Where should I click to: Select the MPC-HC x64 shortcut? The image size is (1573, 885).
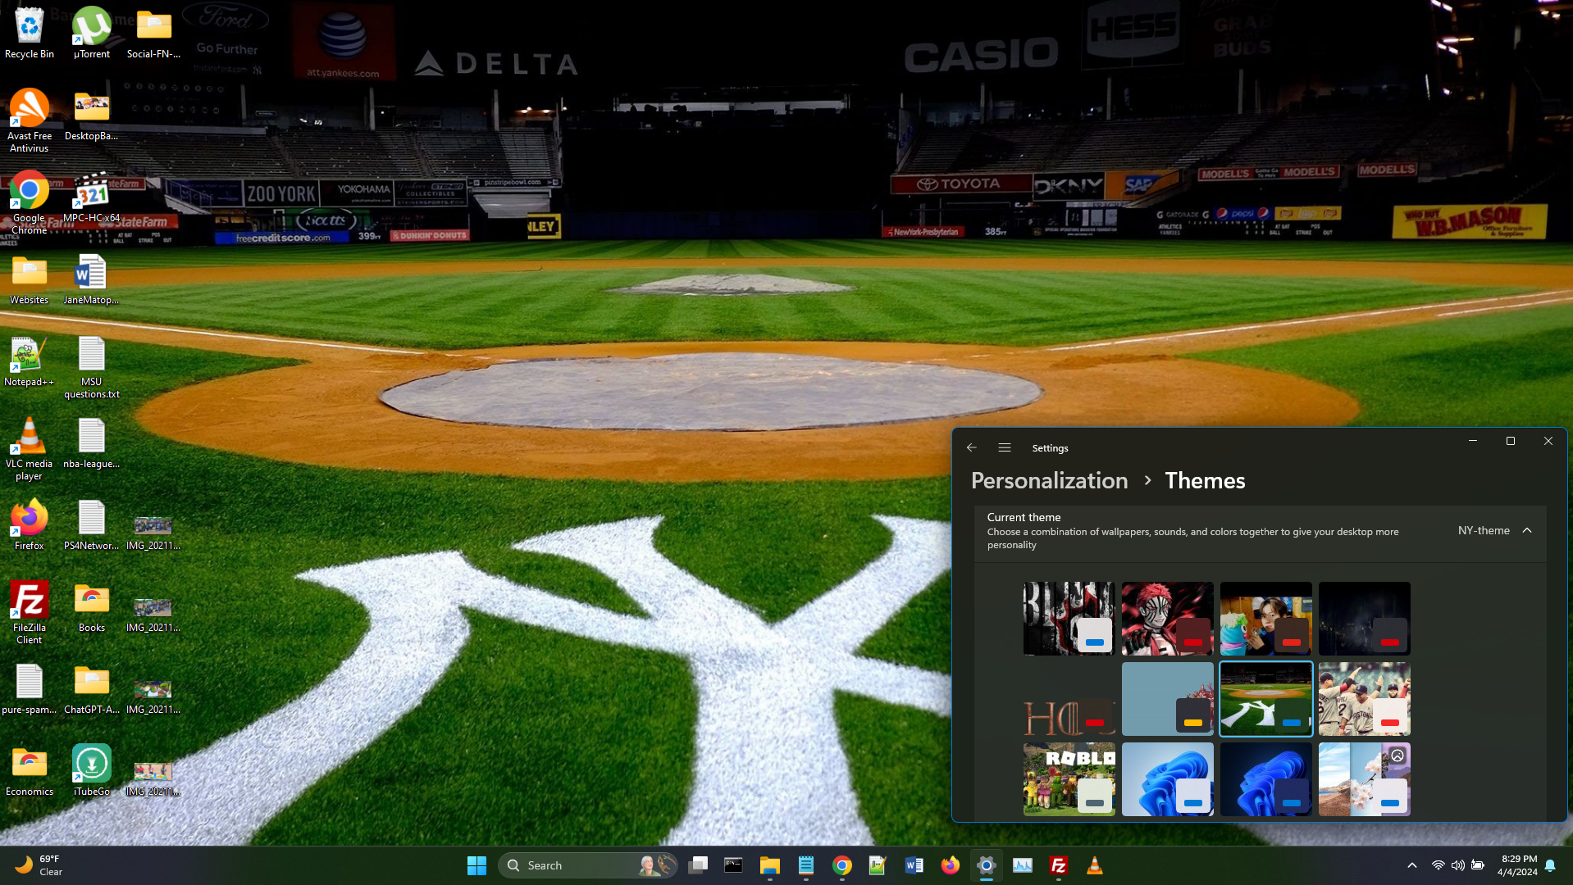(91, 197)
